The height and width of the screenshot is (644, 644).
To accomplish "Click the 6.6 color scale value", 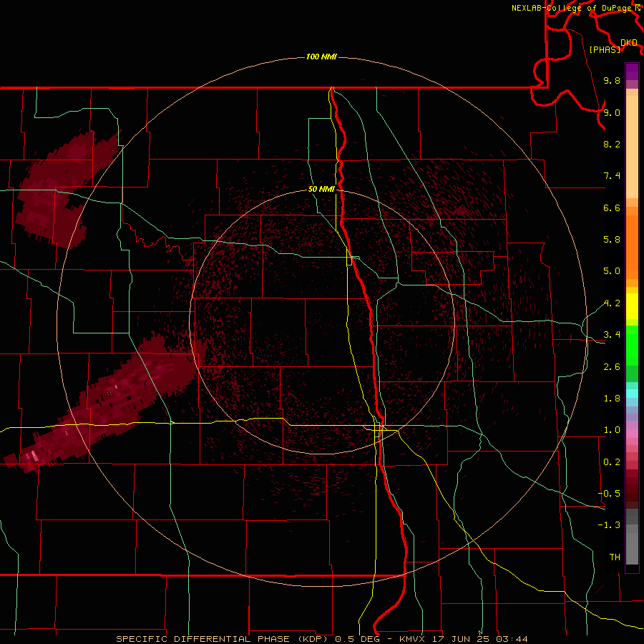I will coord(612,208).
